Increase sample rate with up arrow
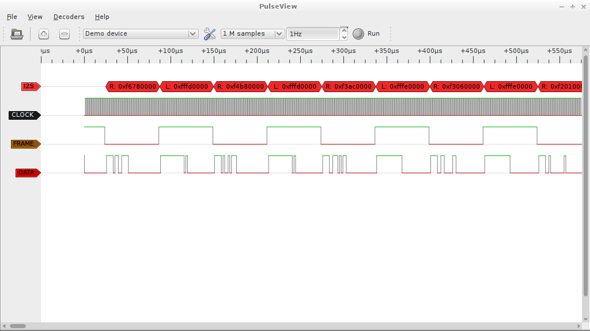 tap(344, 30)
